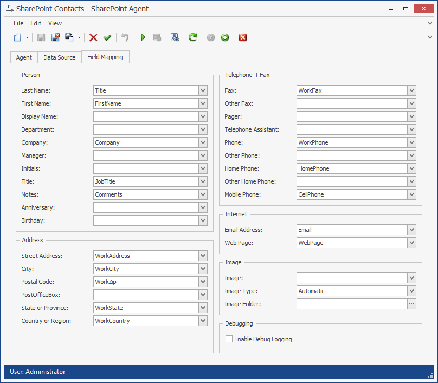Click inside the Manager combo field
The image size is (438, 383).
pyautogui.click(x=146, y=155)
